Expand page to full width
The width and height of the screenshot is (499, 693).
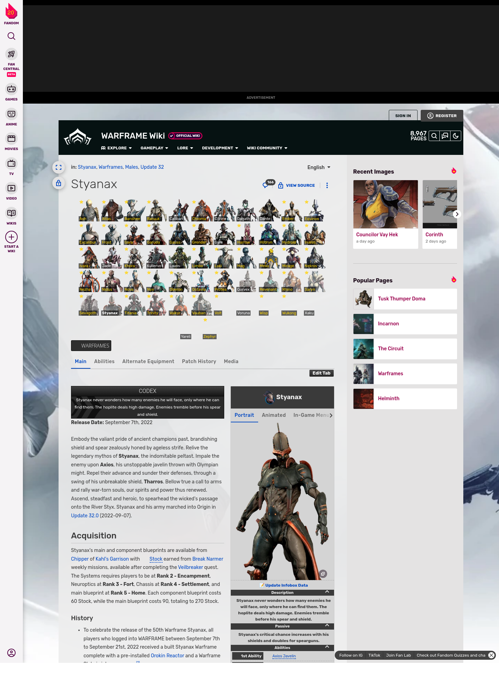click(x=59, y=167)
